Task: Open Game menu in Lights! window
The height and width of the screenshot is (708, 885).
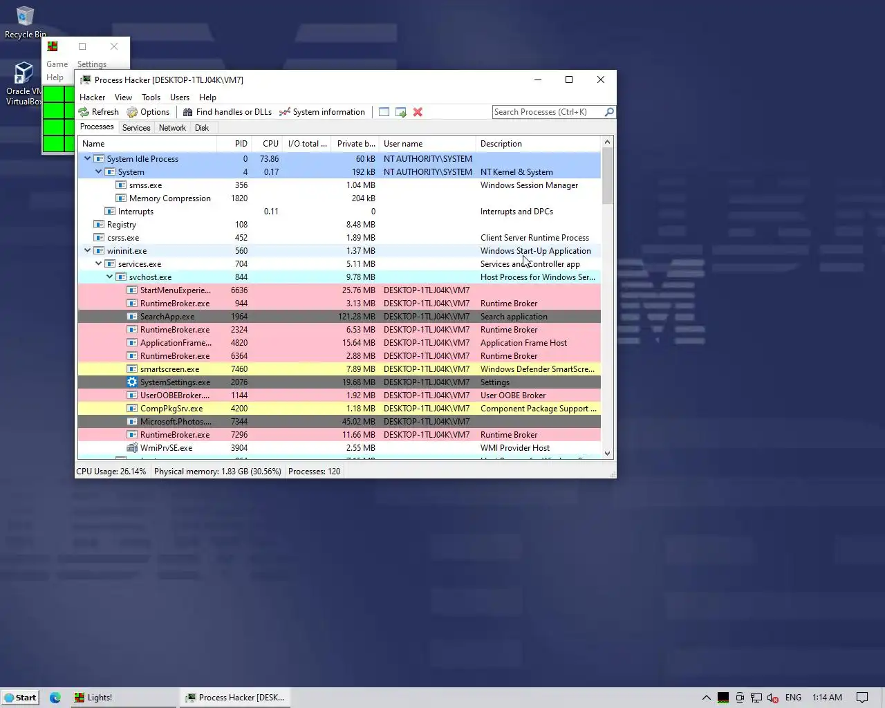Action: pyautogui.click(x=57, y=64)
